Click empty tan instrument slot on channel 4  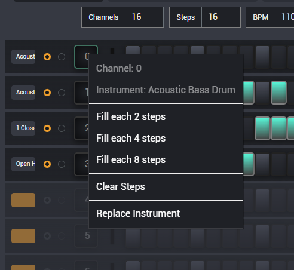click(x=23, y=200)
